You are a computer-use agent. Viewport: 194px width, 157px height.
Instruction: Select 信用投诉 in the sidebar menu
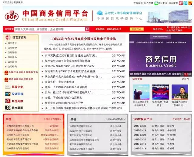pyautogui.click(x=12, y=57)
